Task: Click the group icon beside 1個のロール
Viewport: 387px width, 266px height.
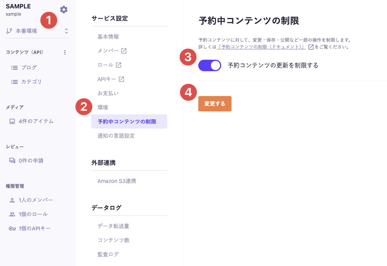Action: coord(12,214)
